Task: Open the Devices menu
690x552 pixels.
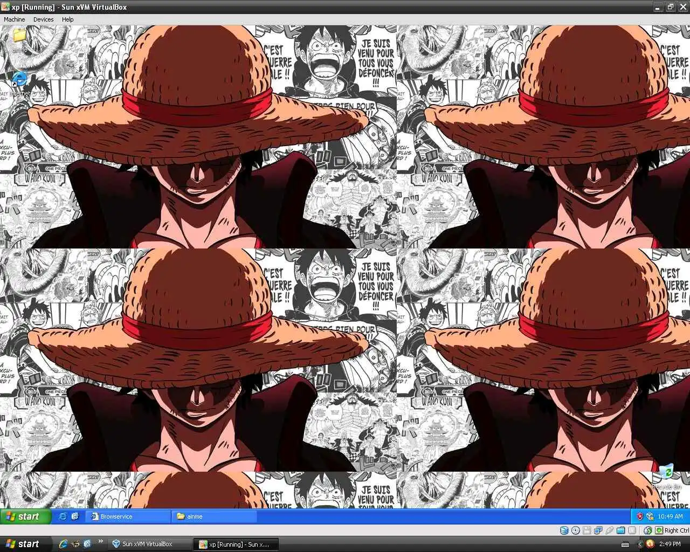Action: click(43, 19)
